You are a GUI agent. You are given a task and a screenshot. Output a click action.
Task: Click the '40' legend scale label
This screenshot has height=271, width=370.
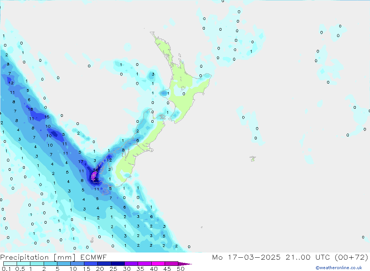click(x=154, y=269)
